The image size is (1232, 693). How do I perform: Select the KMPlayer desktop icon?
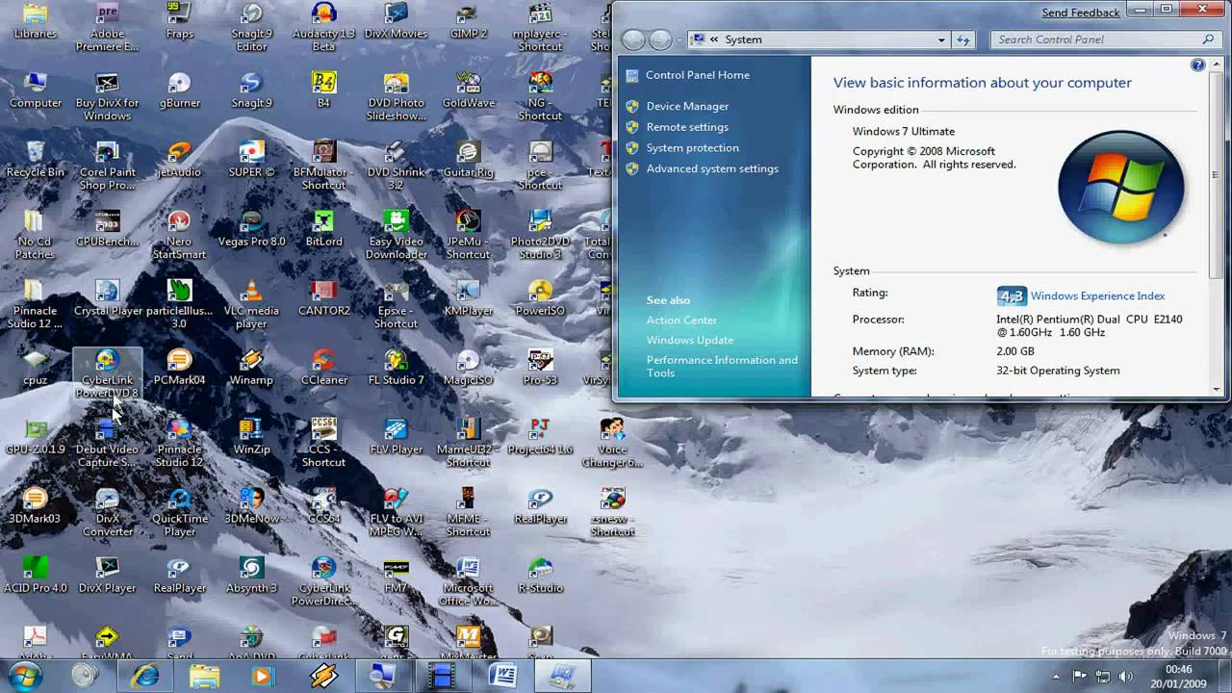[x=468, y=298]
